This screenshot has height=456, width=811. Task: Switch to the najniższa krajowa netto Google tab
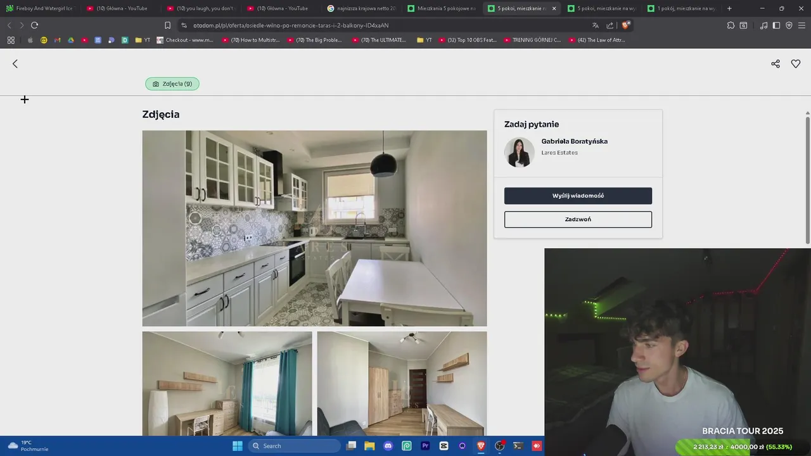coord(361,8)
